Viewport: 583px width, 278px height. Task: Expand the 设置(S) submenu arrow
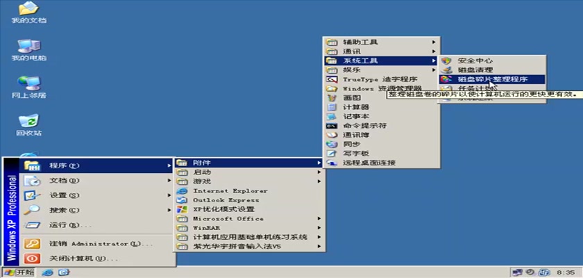(169, 195)
